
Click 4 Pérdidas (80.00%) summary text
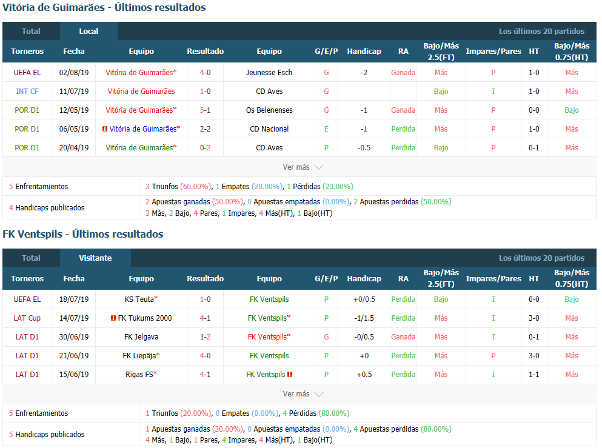tap(316, 413)
